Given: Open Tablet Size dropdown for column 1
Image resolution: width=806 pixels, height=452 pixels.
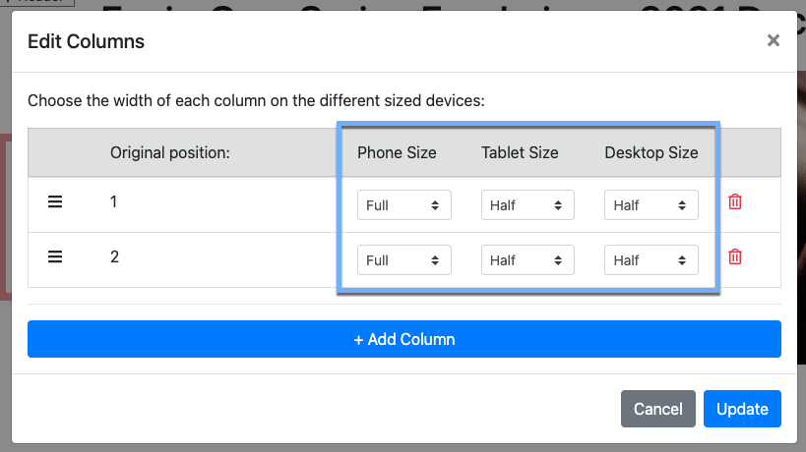Looking at the screenshot, I should (x=527, y=205).
